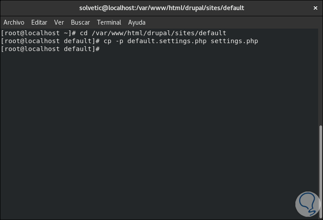Close the terminal window with X
323x220 pixels.
click(x=315, y=8)
